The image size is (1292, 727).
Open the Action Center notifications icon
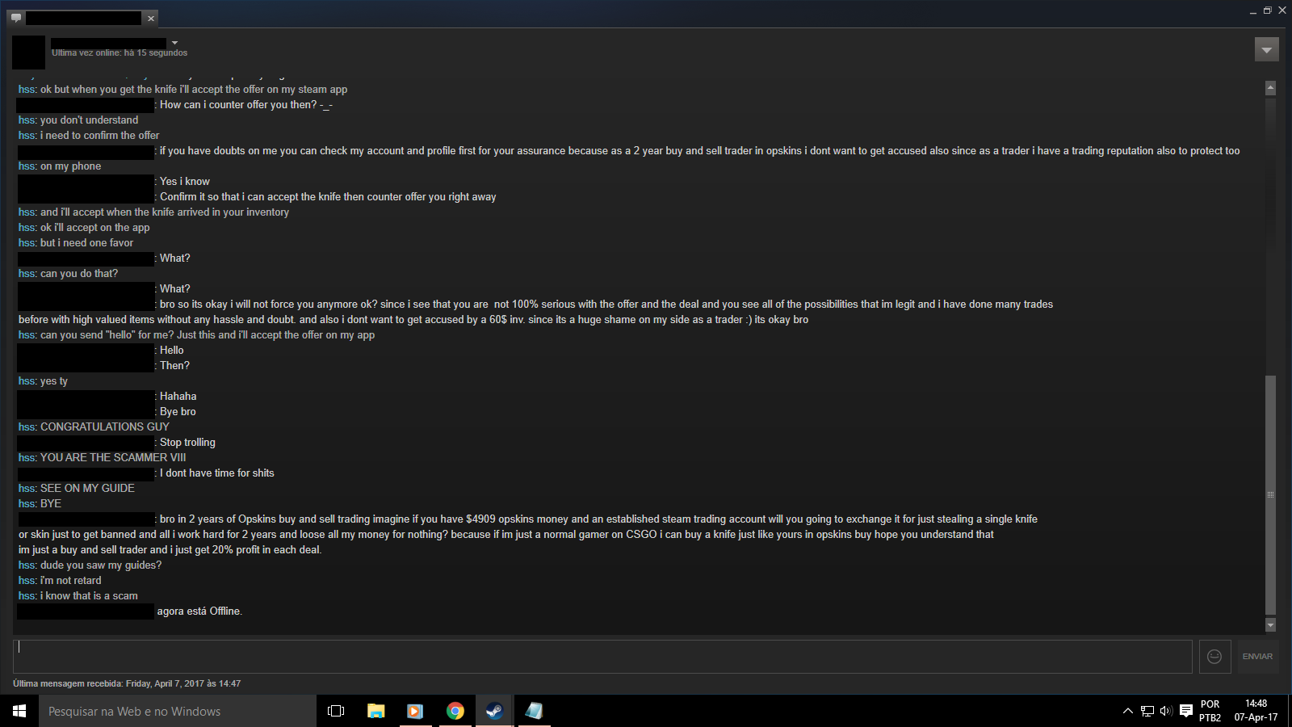pyautogui.click(x=1186, y=711)
